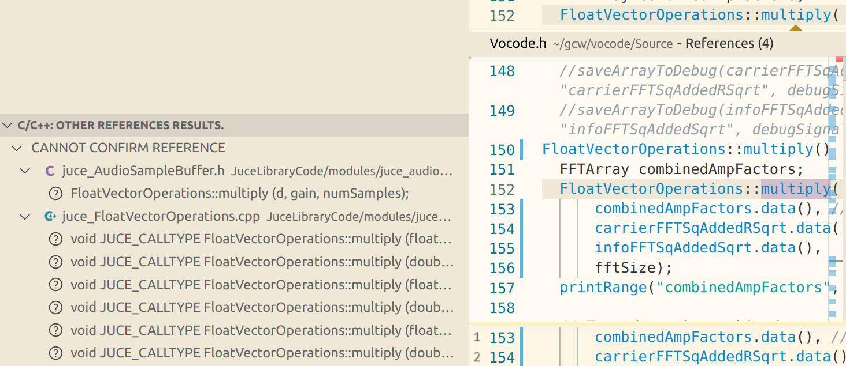Click 'fftSize);' on line 156
Screen dimensions: 846x366
pyautogui.click(x=634, y=268)
